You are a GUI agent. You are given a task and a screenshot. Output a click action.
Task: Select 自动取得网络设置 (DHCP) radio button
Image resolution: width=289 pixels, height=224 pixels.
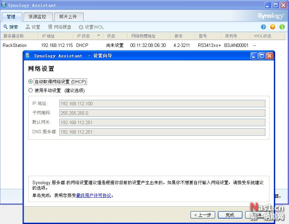[x=31, y=82]
